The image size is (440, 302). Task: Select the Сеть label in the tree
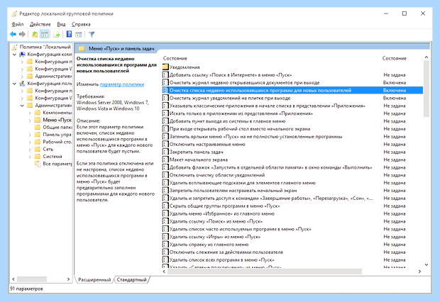pyautogui.click(x=48, y=149)
